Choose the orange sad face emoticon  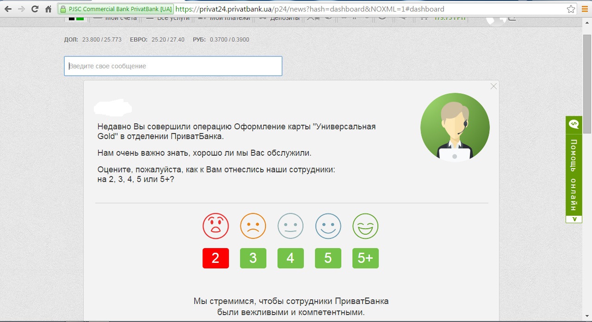click(x=253, y=226)
